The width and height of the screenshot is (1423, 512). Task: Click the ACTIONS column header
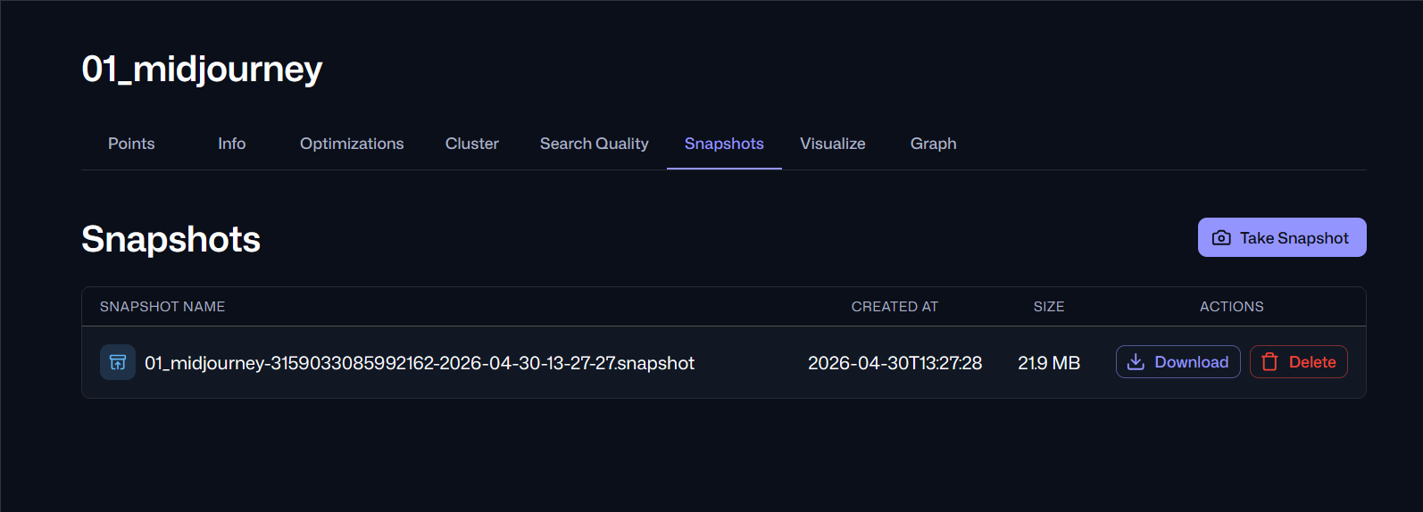click(1232, 307)
